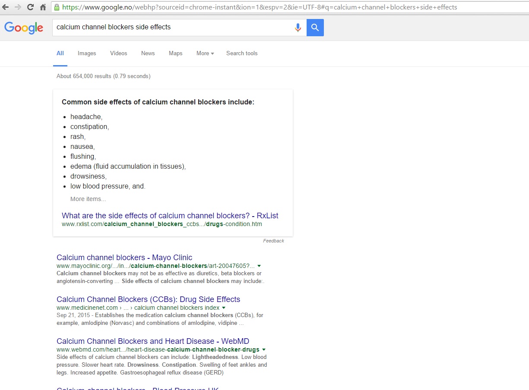Switch to the Images tab

click(87, 53)
